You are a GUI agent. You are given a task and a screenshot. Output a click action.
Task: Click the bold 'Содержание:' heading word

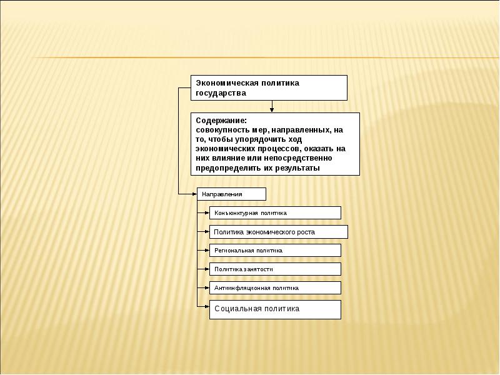tap(221, 120)
